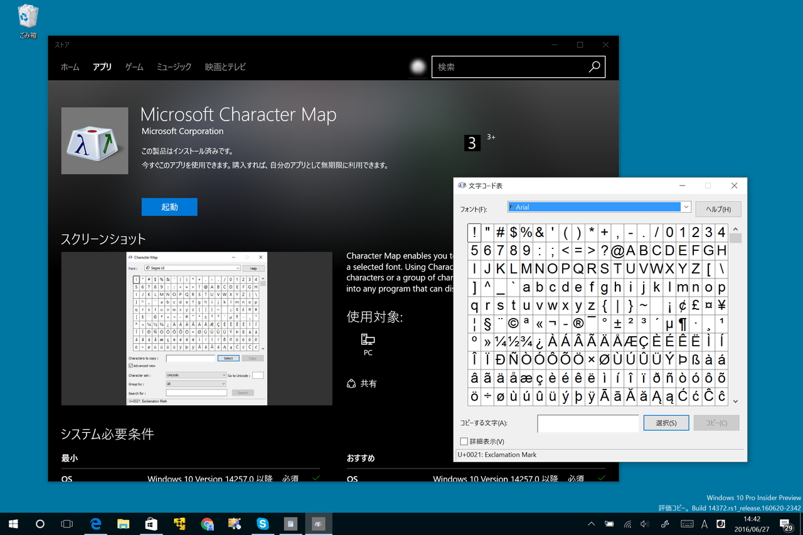Select the '¥' yen sign cell

[721, 305]
